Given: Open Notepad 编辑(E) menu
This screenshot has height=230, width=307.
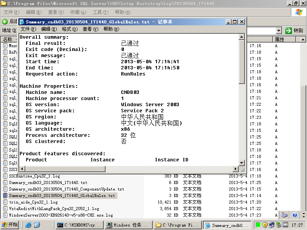Looking at the screenshot, I should (x=49, y=29).
